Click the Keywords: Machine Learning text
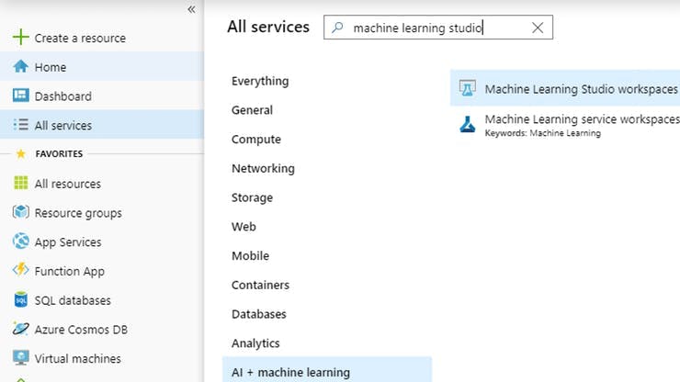Image resolution: width=680 pixels, height=382 pixels. 542,133
